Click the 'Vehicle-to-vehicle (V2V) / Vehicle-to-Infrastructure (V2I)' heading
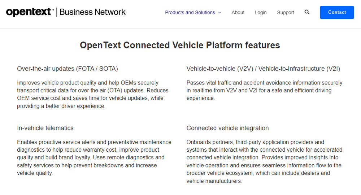The width and height of the screenshot is (361, 195). (263, 69)
